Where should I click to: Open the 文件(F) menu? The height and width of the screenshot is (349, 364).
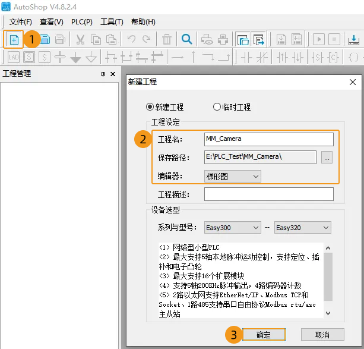click(x=21, y=22)
